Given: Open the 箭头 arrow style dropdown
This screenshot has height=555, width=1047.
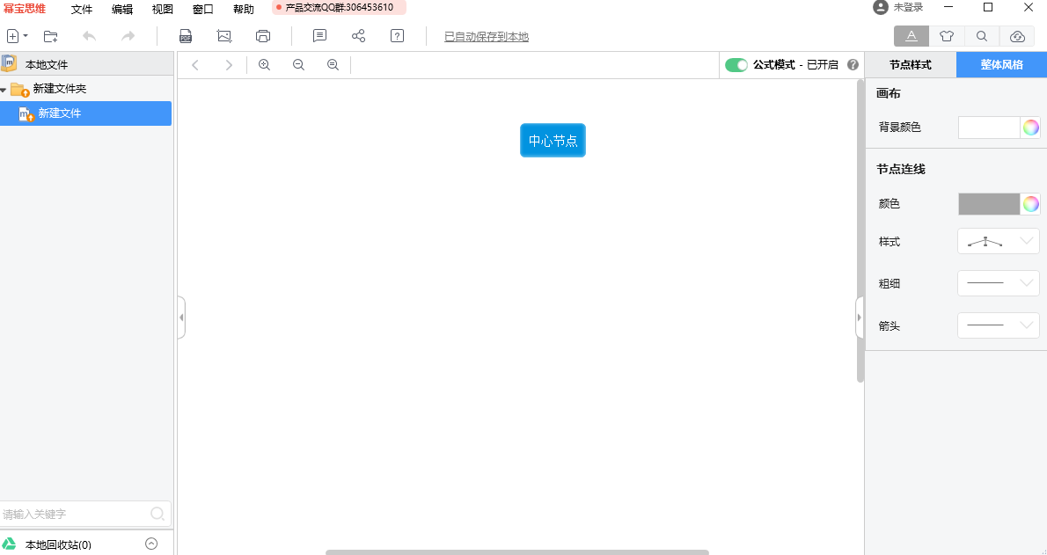Looking at the screenshot, I should click(998, 325).
